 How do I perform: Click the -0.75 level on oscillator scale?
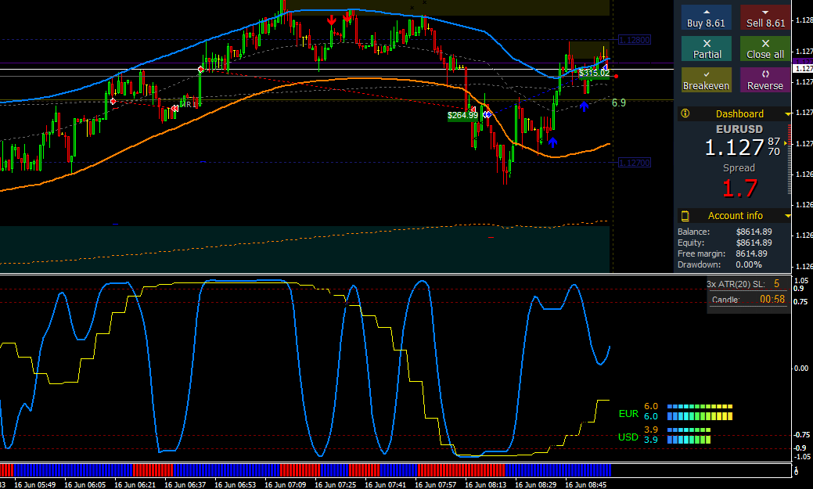point(801,434)
